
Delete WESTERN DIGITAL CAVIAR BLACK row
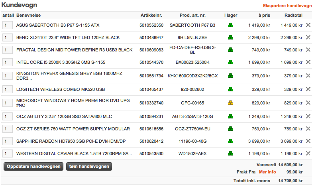click(x=308, y=154)
